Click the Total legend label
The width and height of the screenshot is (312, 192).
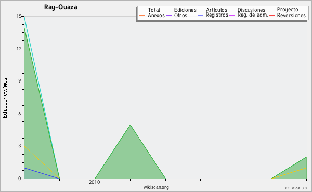154,10
